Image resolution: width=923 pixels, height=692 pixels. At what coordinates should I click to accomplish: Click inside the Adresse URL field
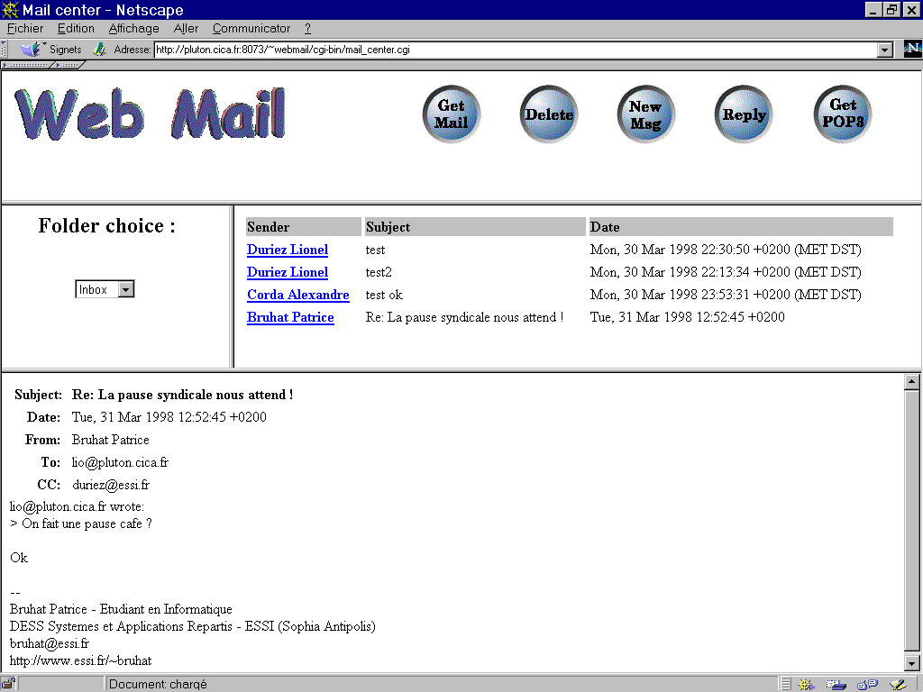pyautogui.click(x=514, y=50)
